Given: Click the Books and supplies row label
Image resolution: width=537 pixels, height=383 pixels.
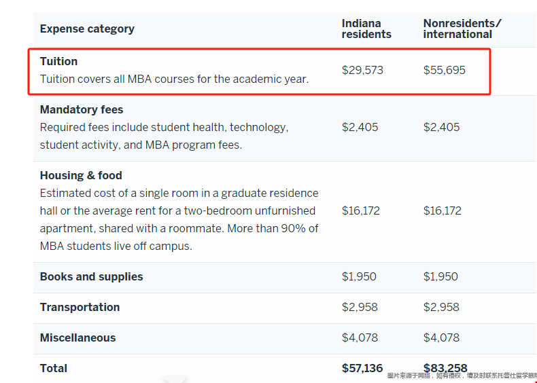Looking at the screenshot, I should click(x=92, y=276).
